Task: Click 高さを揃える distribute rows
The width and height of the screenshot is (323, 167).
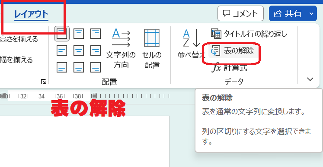Action: tap(19, 39)
